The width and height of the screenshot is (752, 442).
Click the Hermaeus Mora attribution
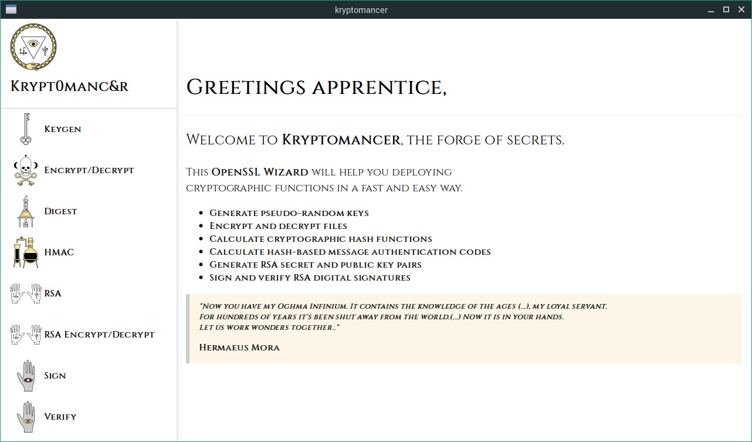coord(239,347)
